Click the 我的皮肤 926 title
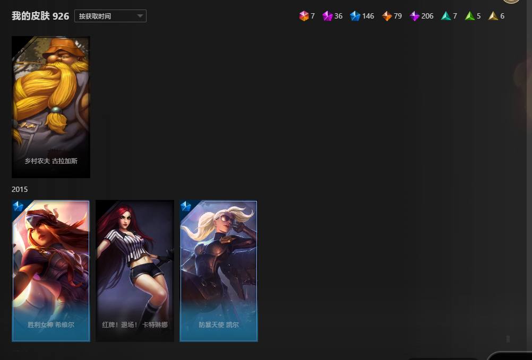Image resolution: width=532 pixels, height=360 pixels. tap(40, 16)
